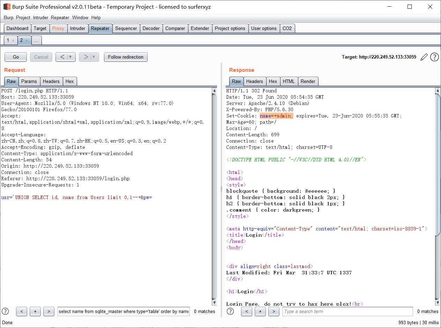Click help icon beside Response search bar
Viewport: 441px width, 328px height.
click(x=230, y=311)
